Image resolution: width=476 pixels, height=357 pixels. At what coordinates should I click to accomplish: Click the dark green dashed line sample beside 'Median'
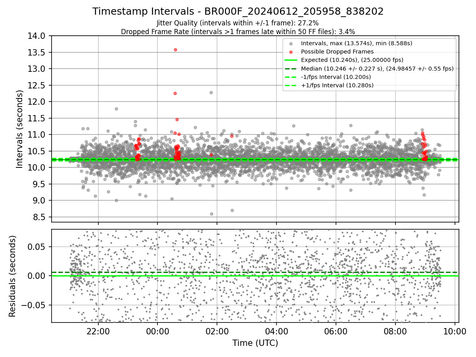pyautogui.click(x=291, y=68)
